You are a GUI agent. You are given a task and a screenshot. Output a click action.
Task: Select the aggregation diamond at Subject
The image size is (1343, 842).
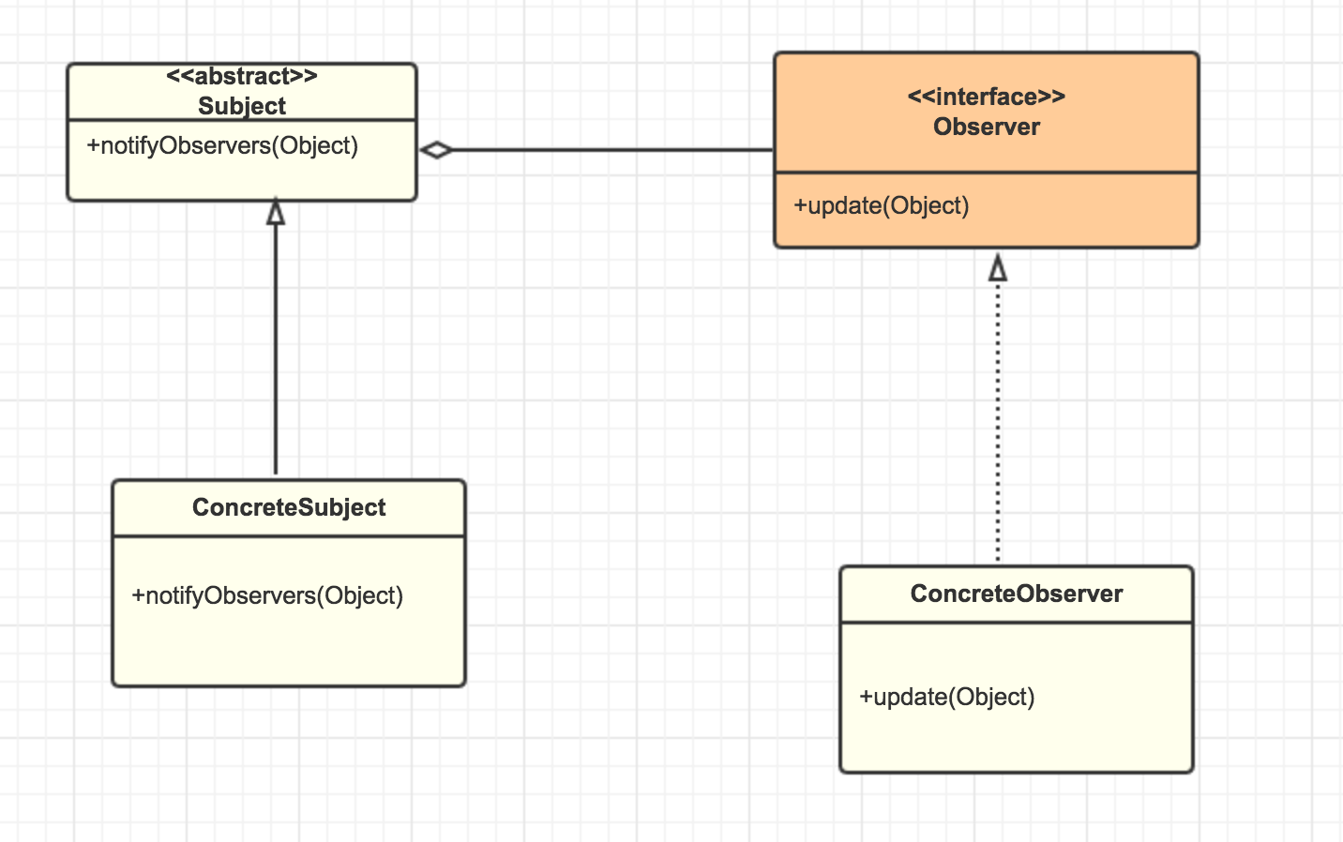pos(436,150)
